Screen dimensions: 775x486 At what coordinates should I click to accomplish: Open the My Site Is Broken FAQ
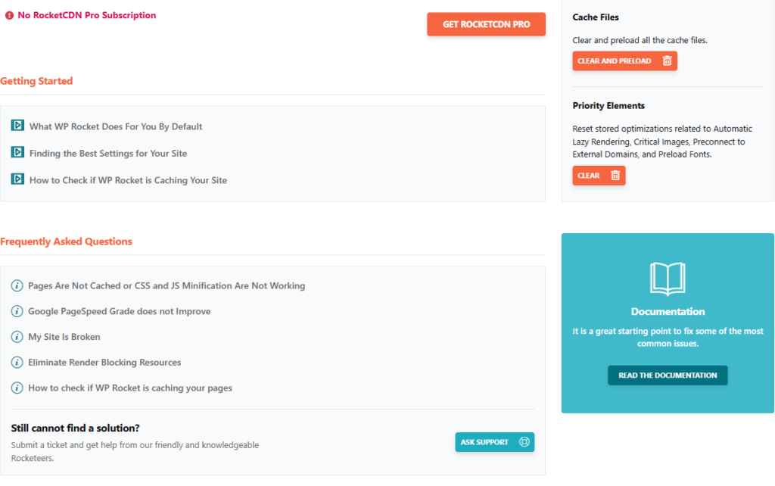tap(64, 337)
